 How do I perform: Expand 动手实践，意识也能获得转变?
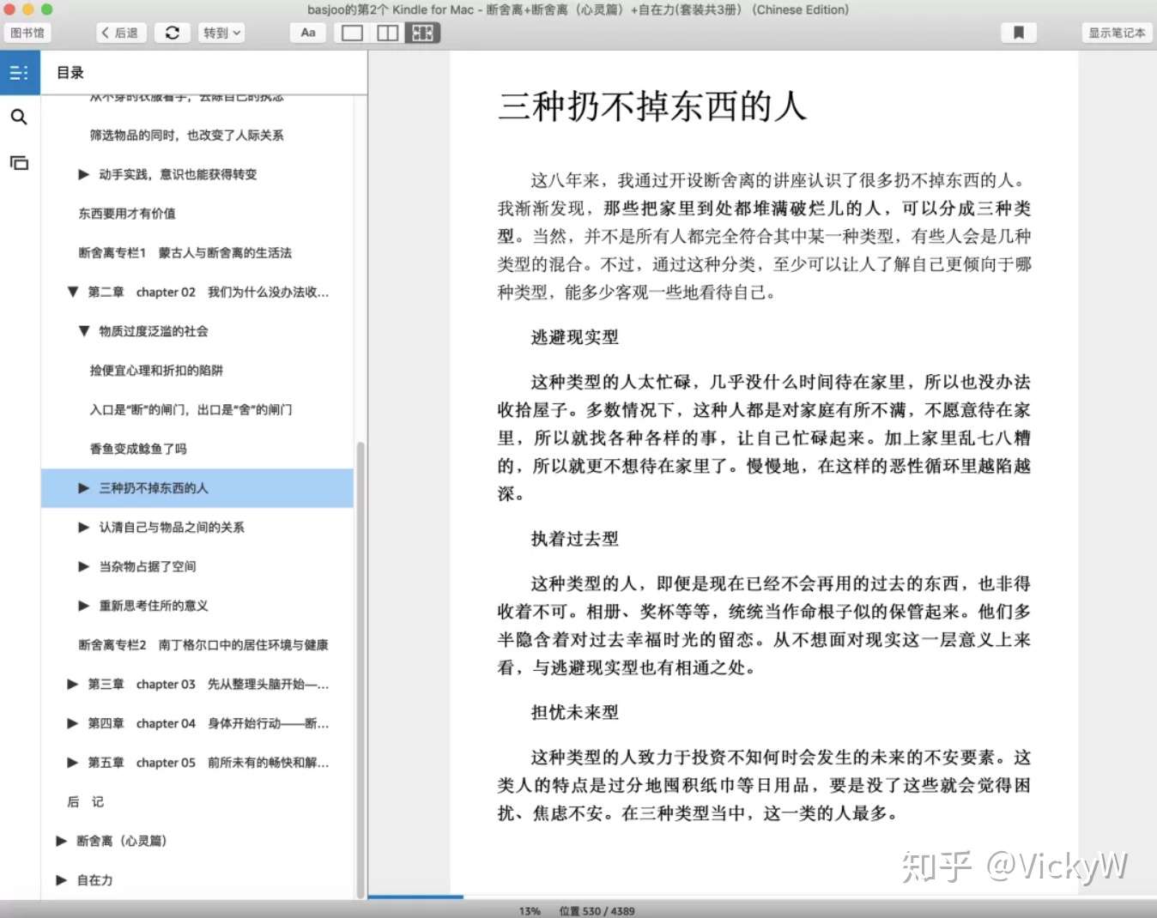pyautogui.click(x=83, y=174)
